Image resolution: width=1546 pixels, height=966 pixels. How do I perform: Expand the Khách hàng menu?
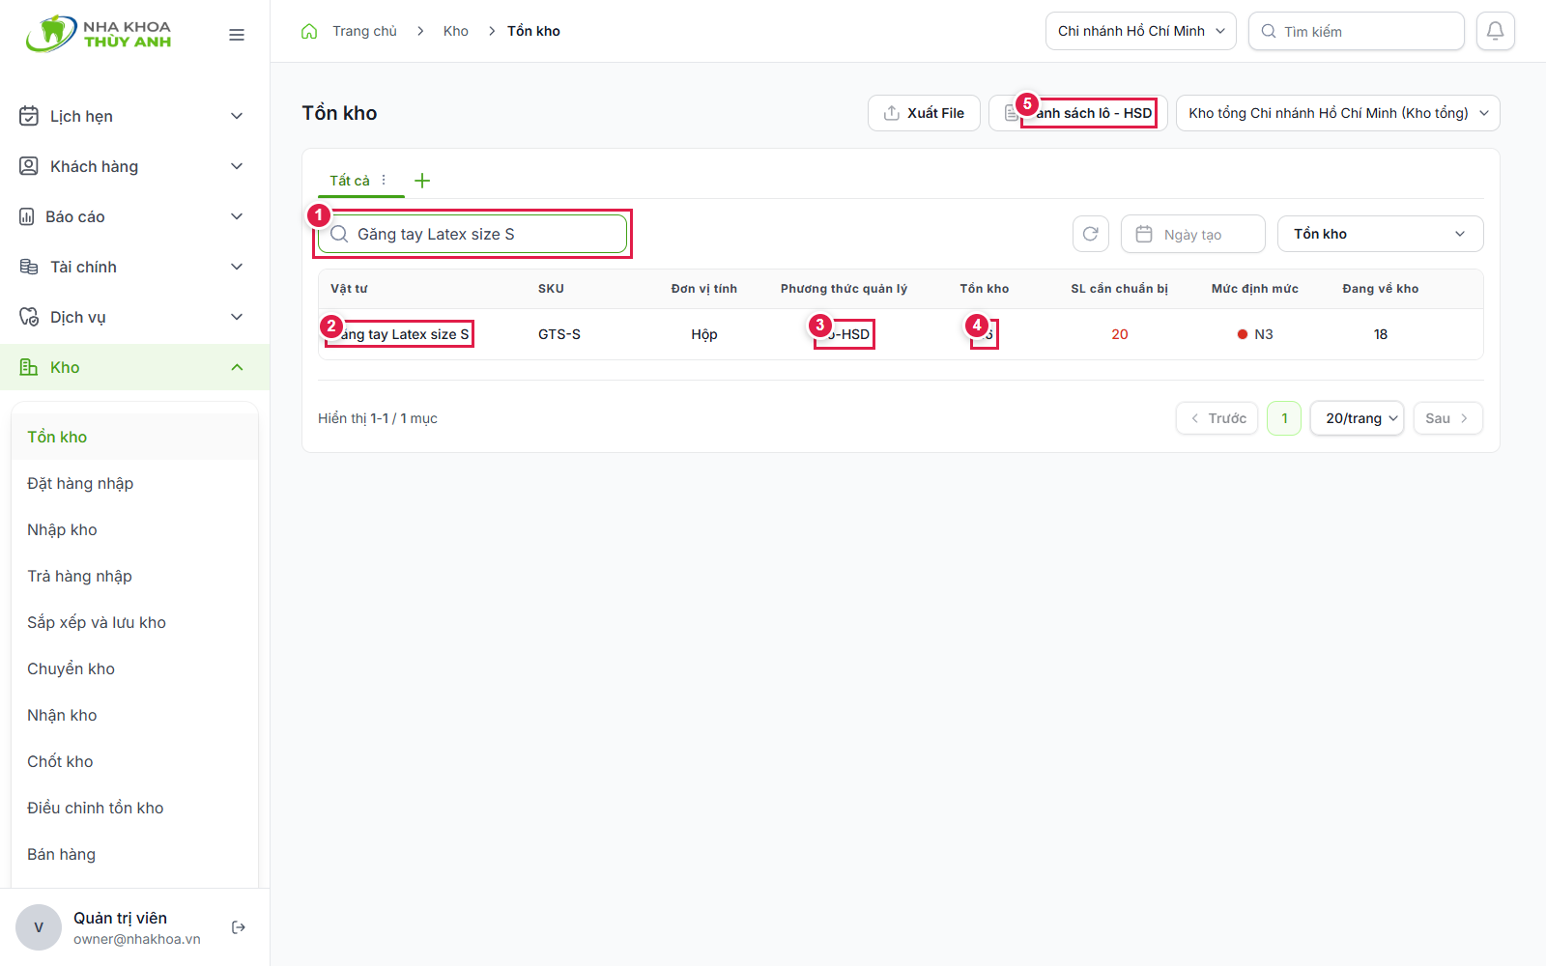point(134,166)
